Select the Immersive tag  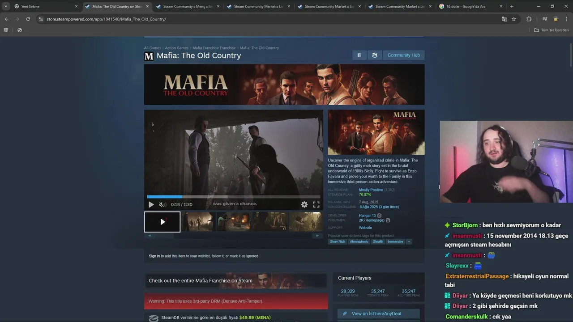(x=395, y=241)
